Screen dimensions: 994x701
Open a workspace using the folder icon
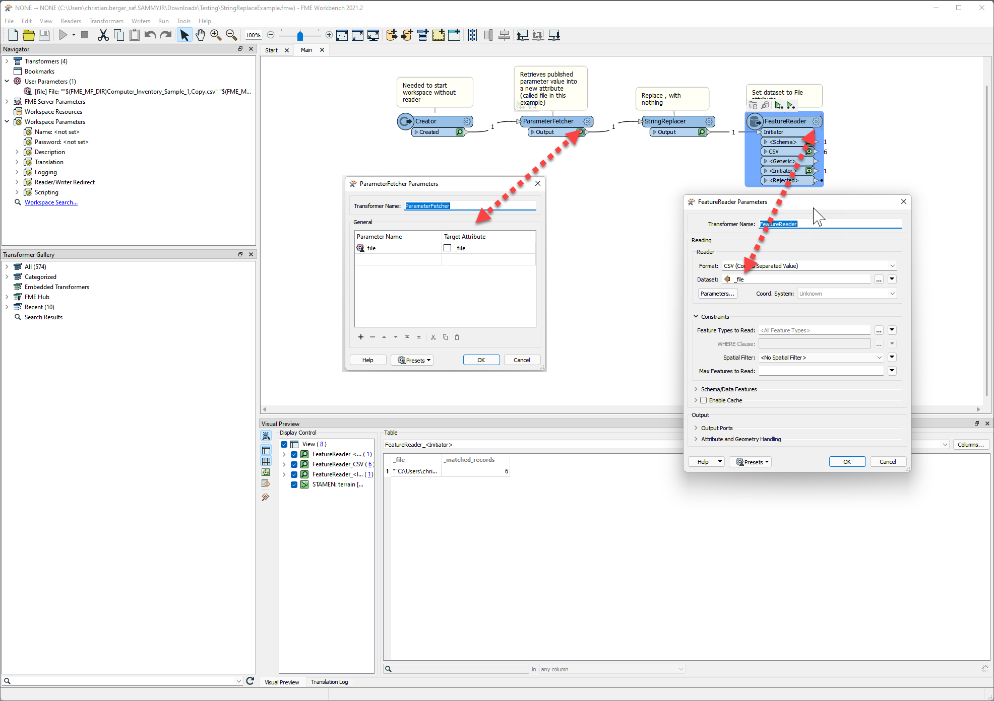pyautogui.click(x=29, y=35)
